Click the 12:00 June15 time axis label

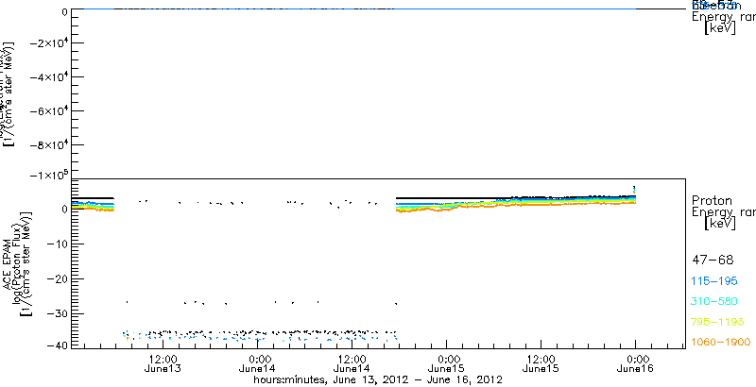[541, 364]
